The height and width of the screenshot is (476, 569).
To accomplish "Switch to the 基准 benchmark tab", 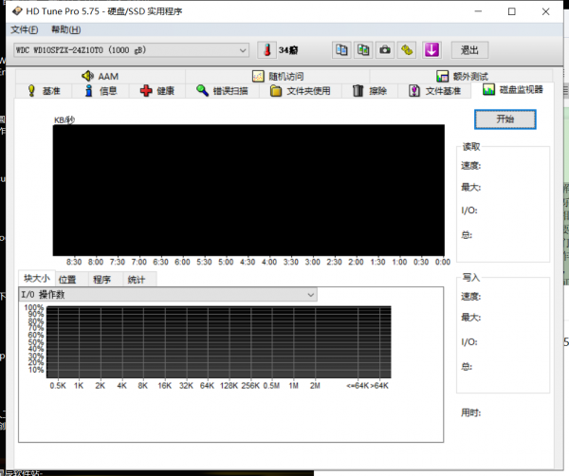I will (x=44, y=91).
